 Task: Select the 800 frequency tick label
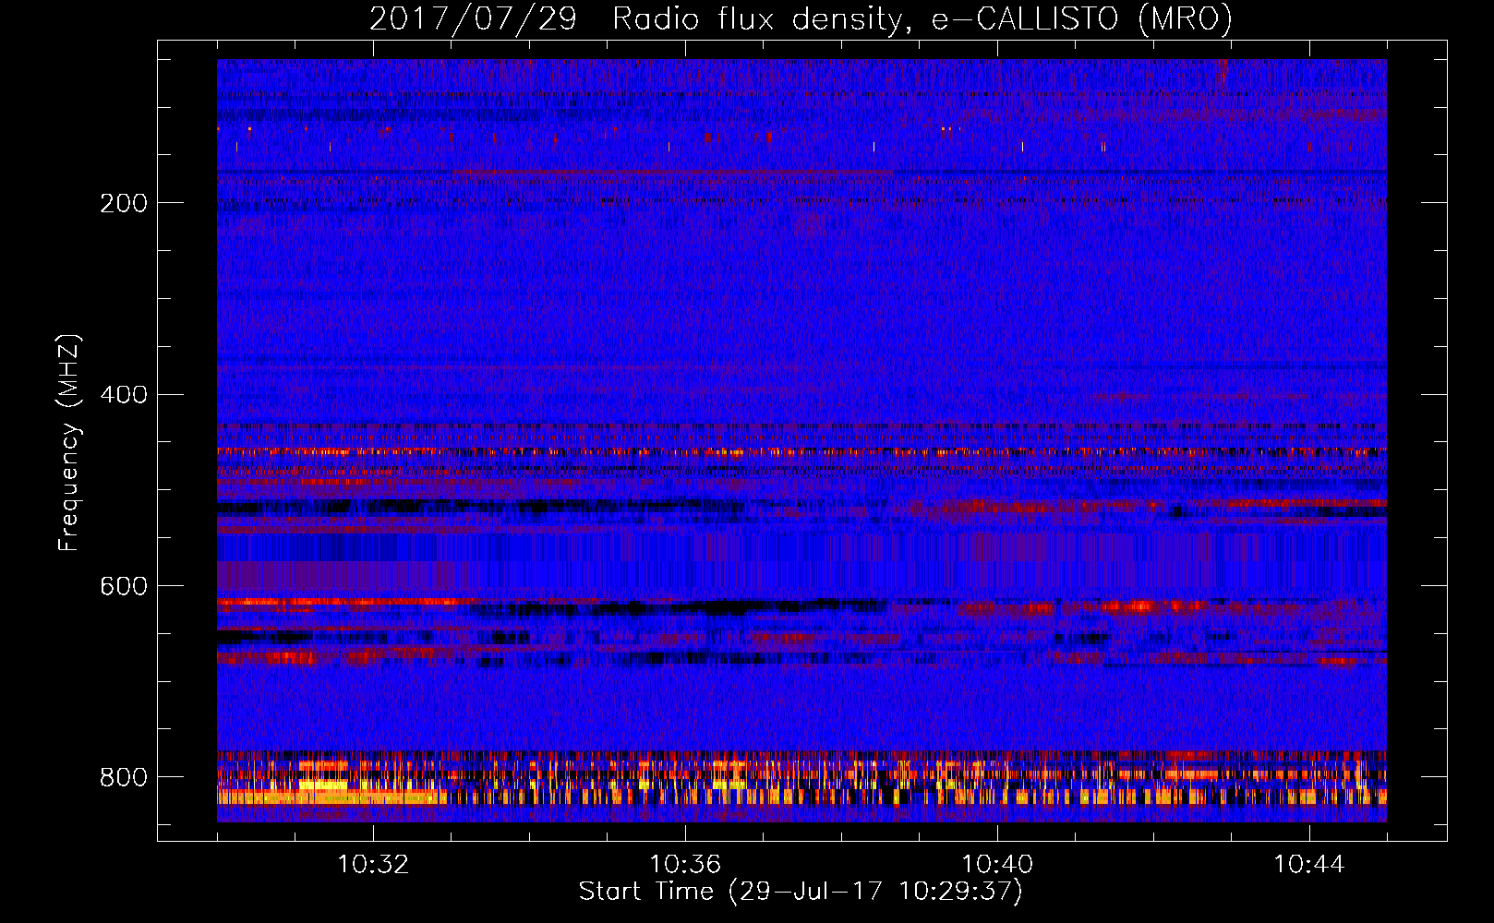pos(124,777)
